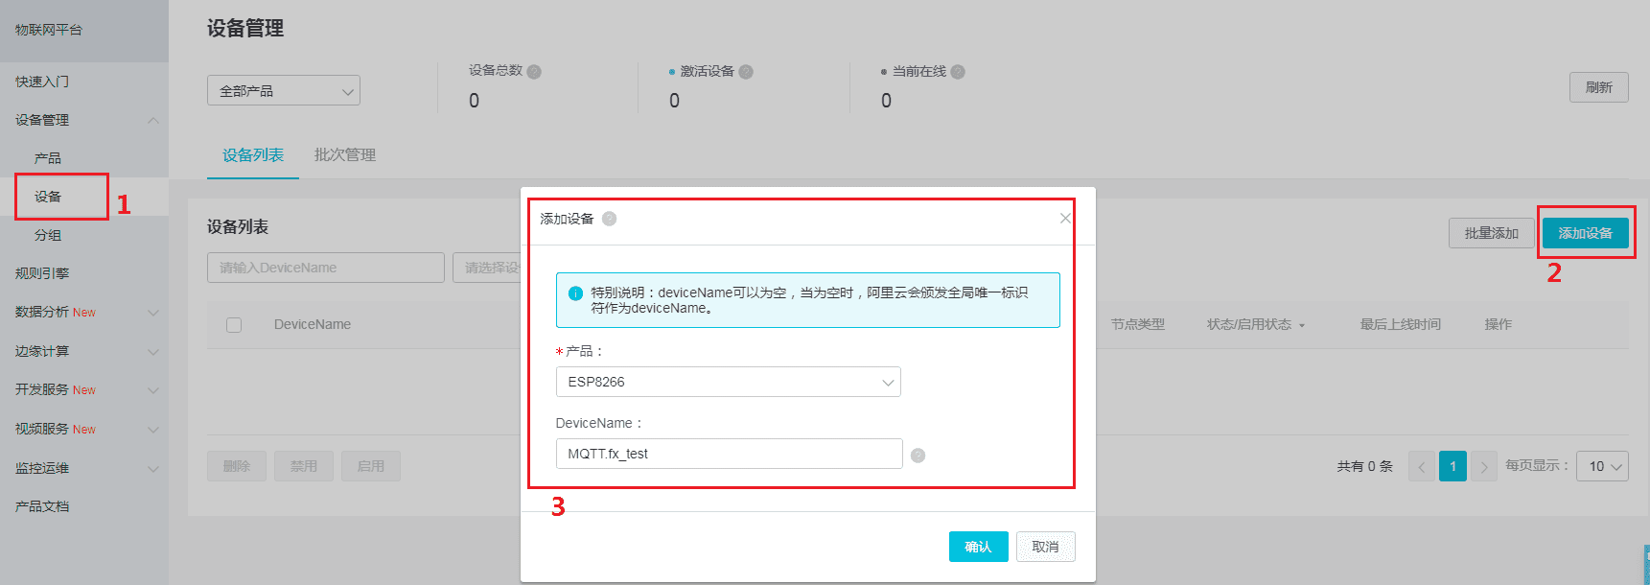Toggle the select-all checkbox in the device list header
Viewport: 1650px width, 585px height.
[234, 324]
